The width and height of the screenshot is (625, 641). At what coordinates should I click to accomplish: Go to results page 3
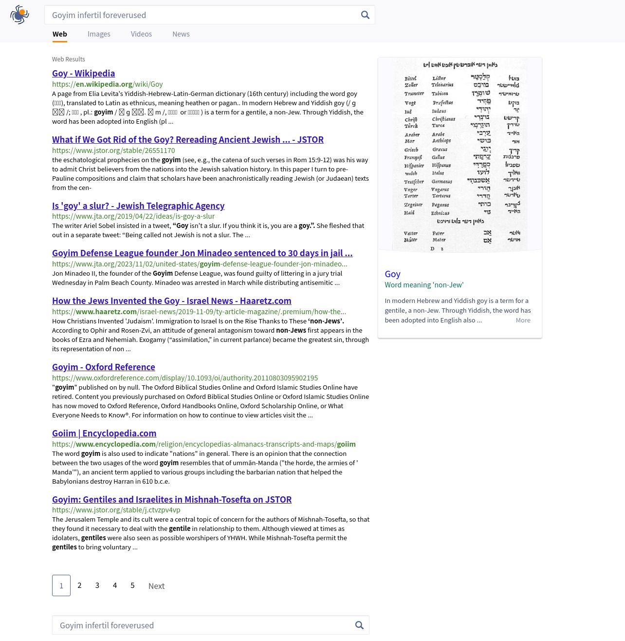tap(97, 585)
